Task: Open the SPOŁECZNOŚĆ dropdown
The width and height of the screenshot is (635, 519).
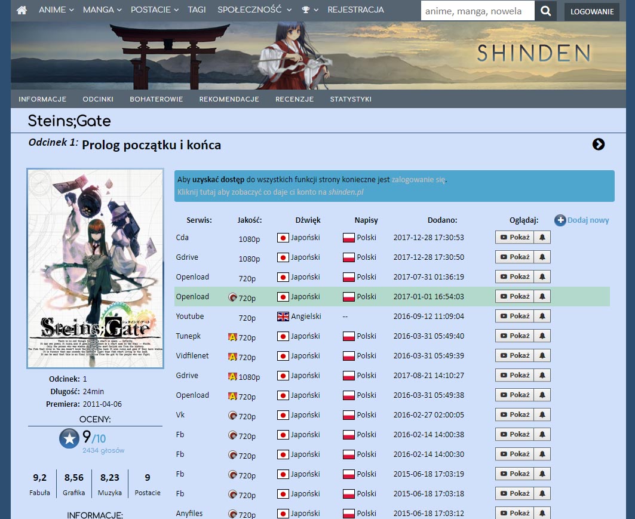Action: point(254,10)
